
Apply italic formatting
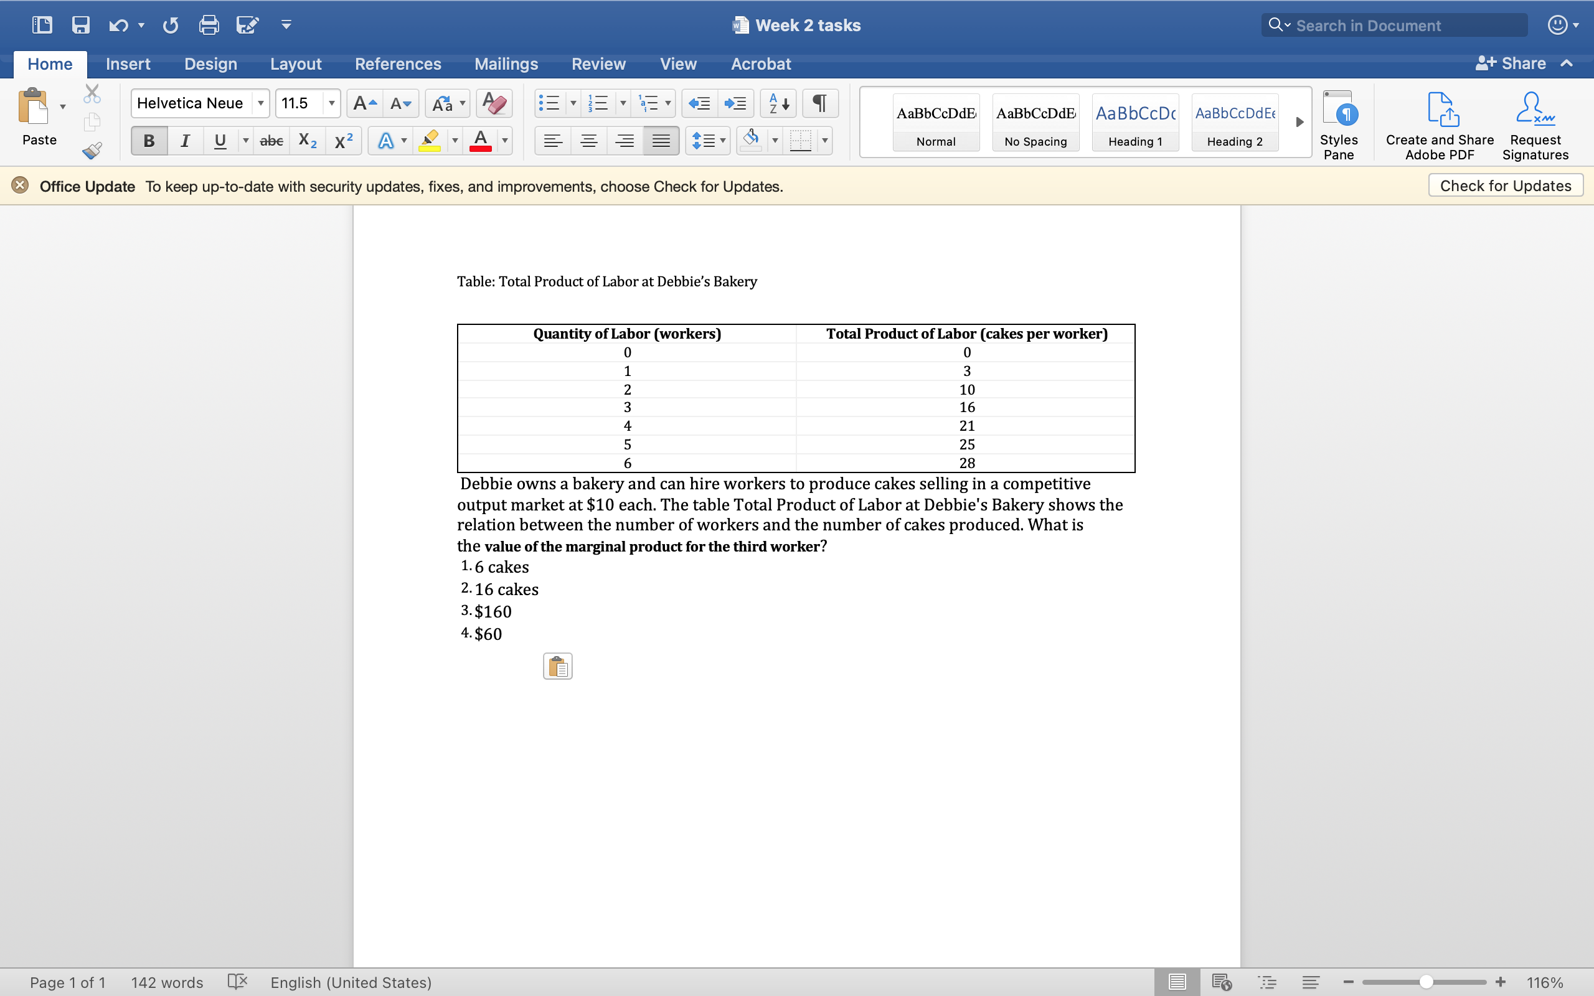(184, 139)
